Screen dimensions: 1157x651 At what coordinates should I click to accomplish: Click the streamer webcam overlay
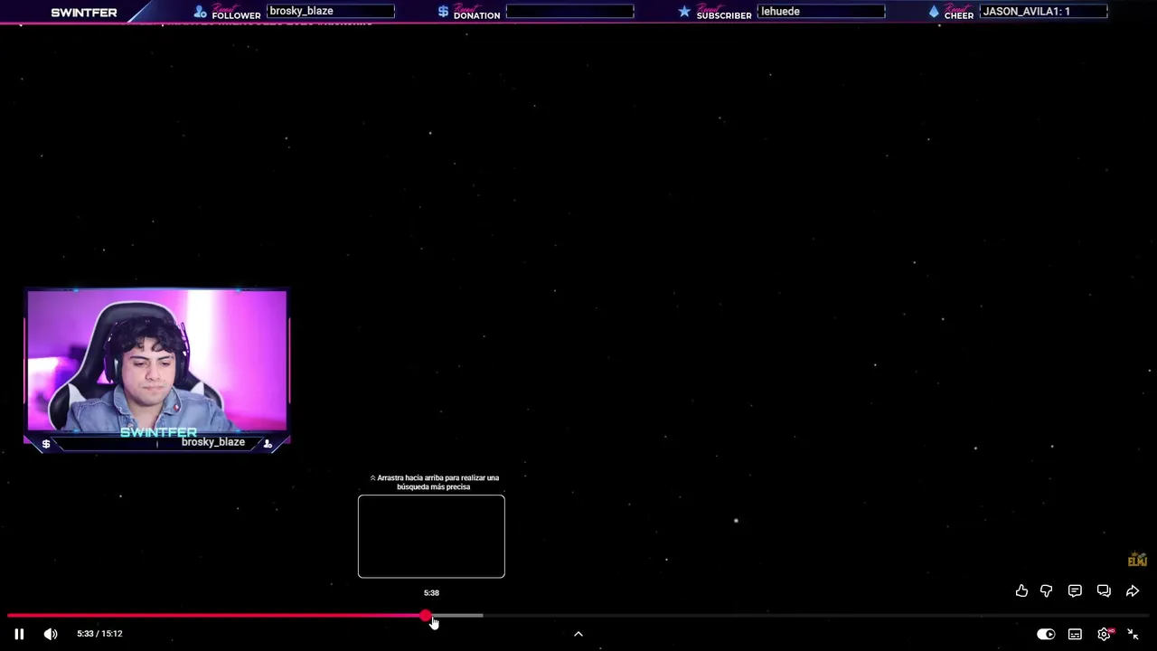[157, 361]
